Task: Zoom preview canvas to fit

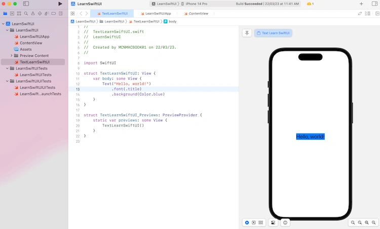Action: tap(367, 222)
